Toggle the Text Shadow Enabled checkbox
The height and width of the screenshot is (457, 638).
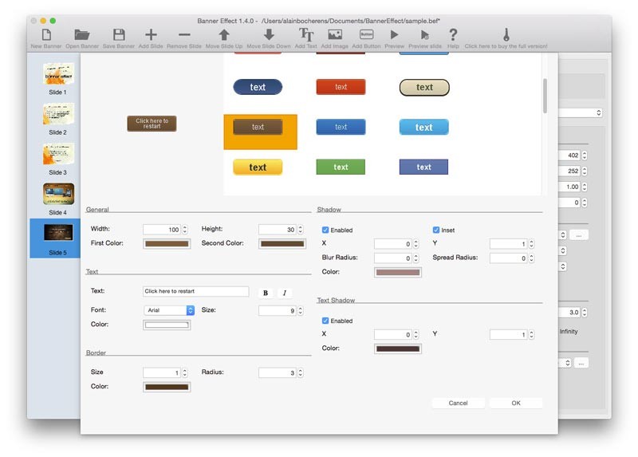pyautogui.click(x=325, y=321)
